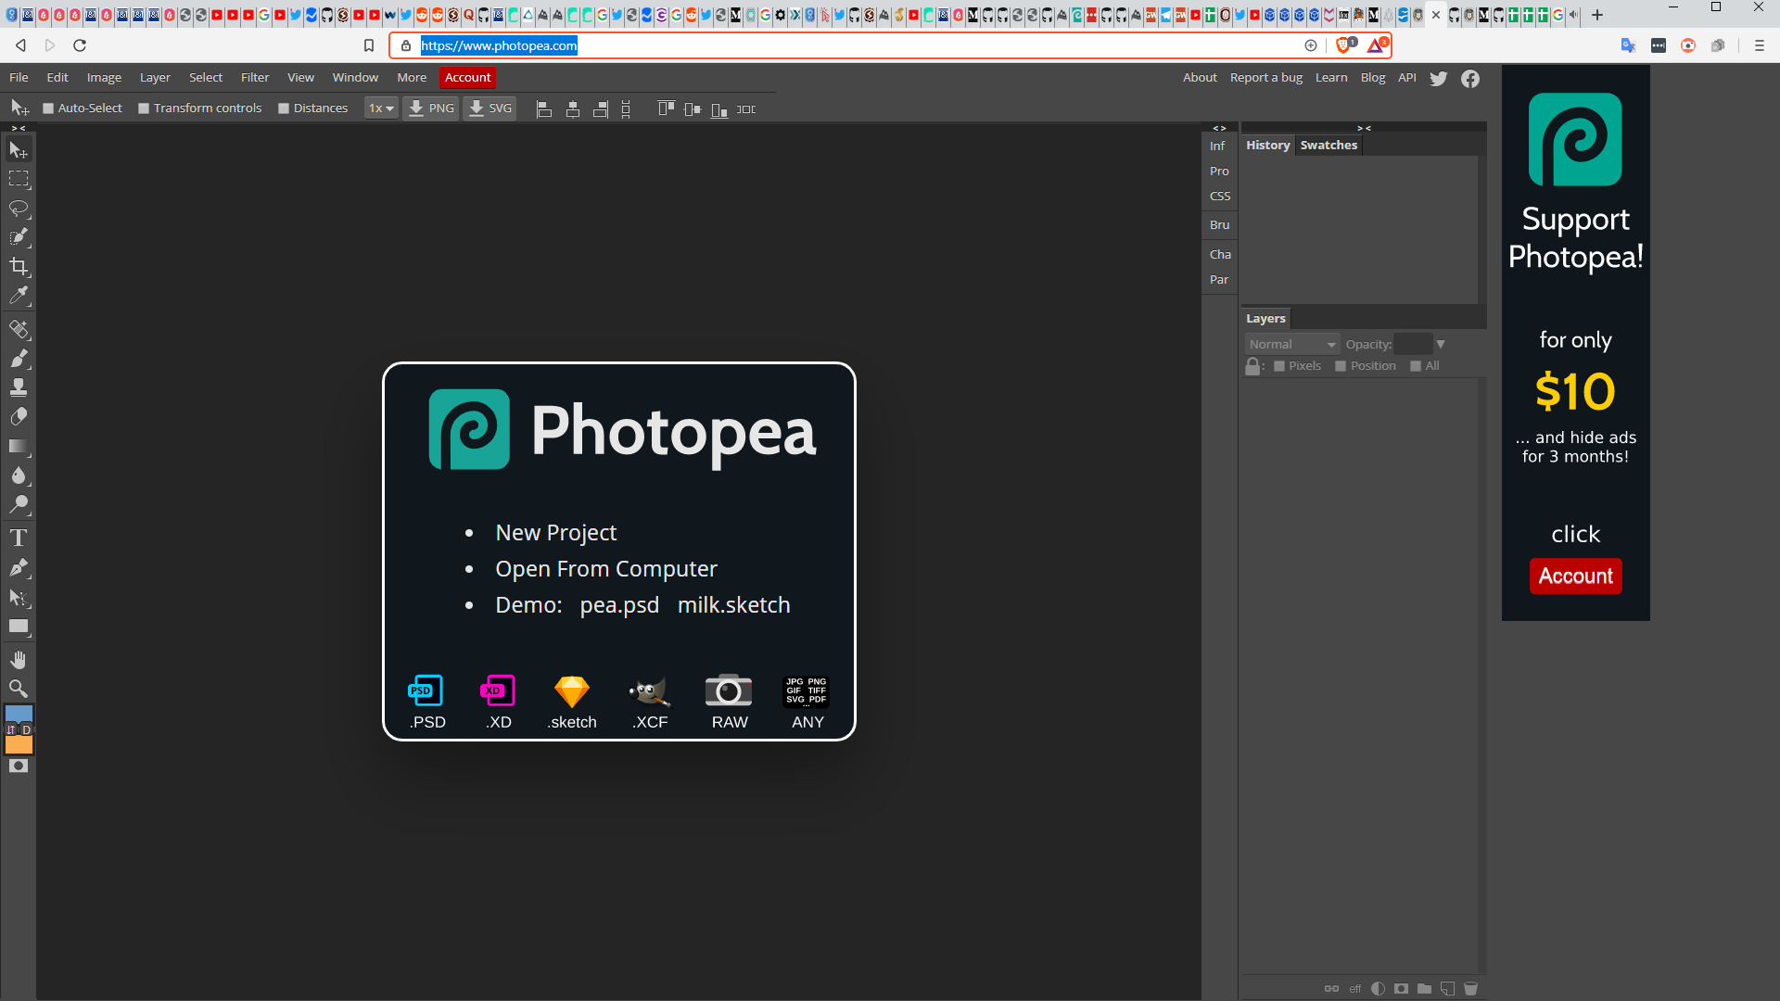Export as PNG button
Image resolution: width=1780 pixels, height=1001 pixels.
click(x=431, y=108)
